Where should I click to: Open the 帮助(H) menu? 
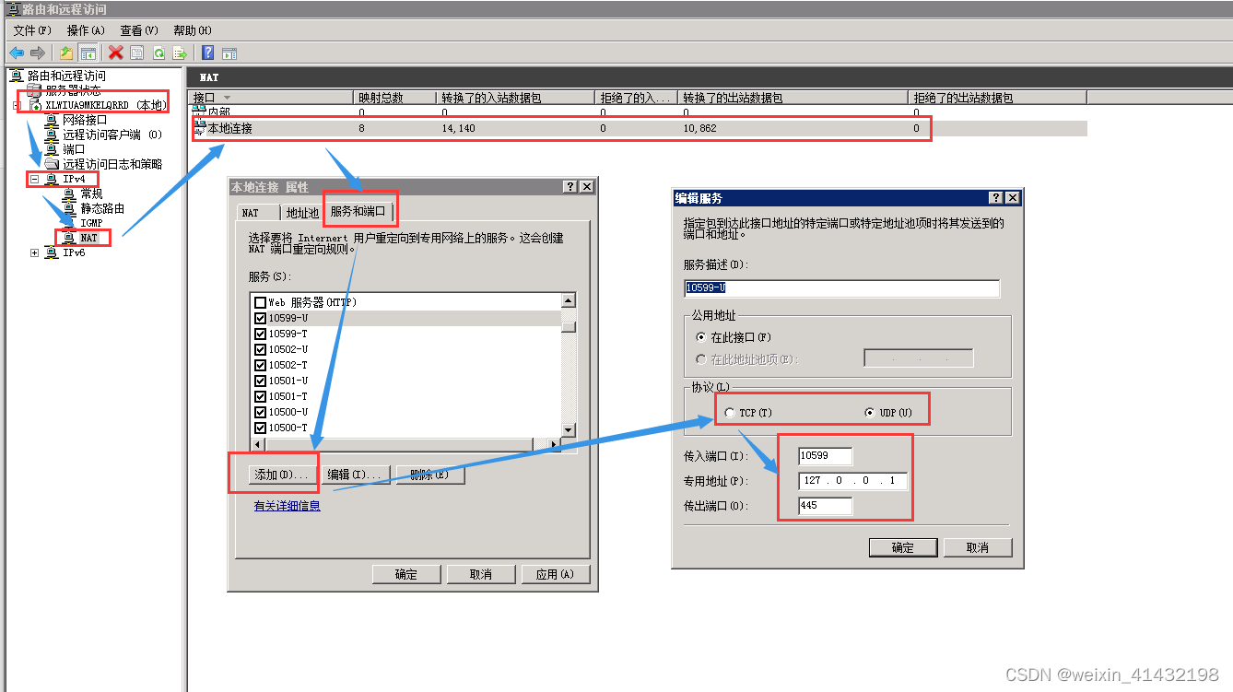point(193,30)
